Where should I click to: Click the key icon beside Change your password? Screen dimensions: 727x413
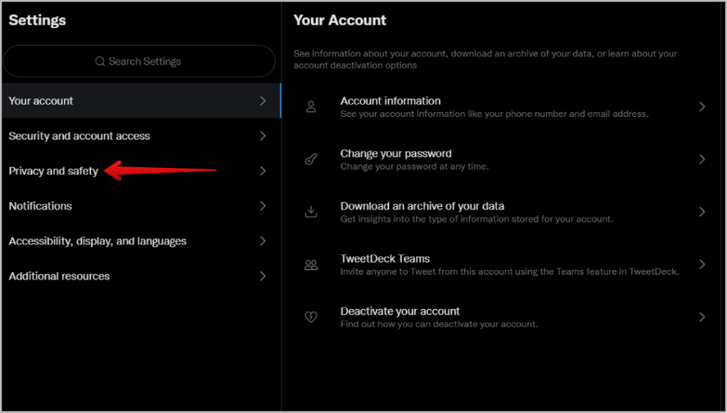coord(311,159)
